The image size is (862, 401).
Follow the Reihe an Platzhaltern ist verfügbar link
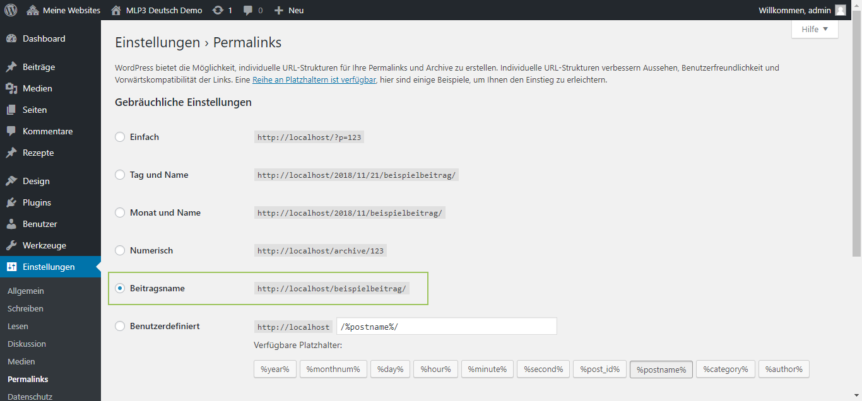(314, 80)
